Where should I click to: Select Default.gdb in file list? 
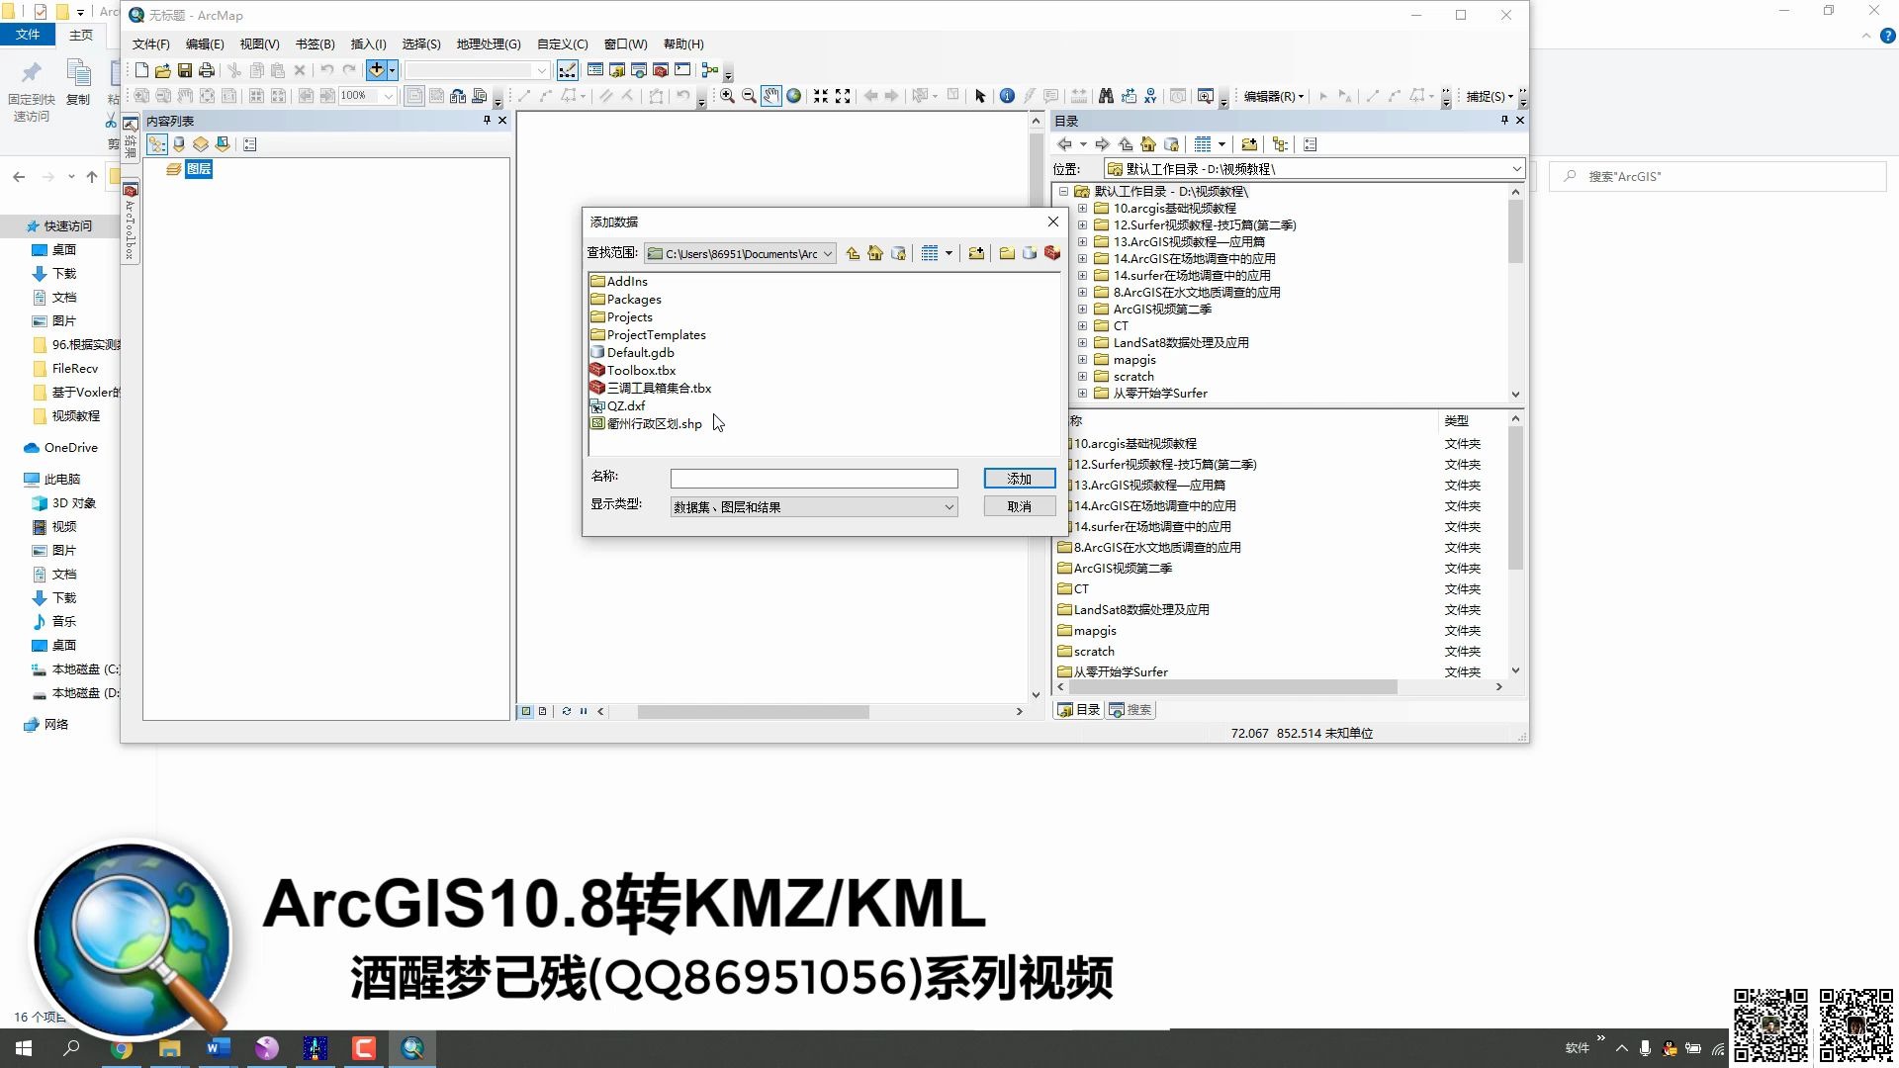[x=632, y=352]
